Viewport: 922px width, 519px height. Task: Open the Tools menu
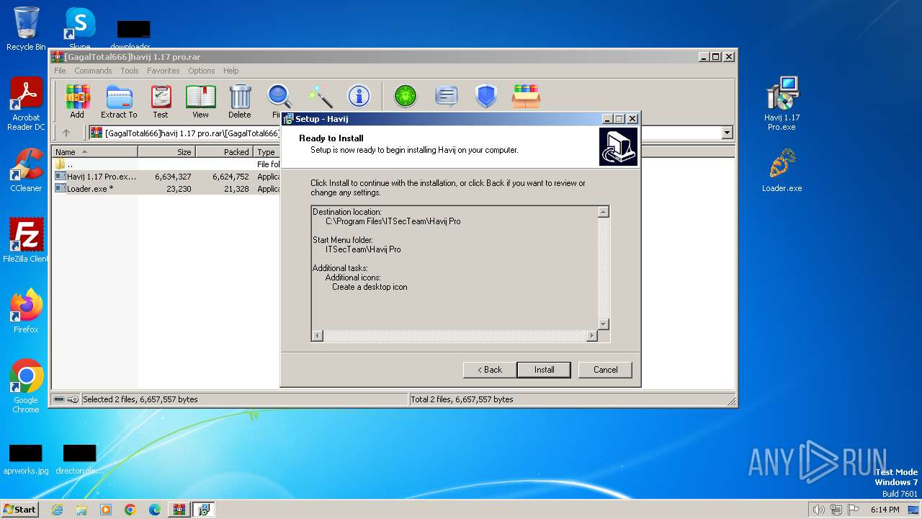point(130,71)
